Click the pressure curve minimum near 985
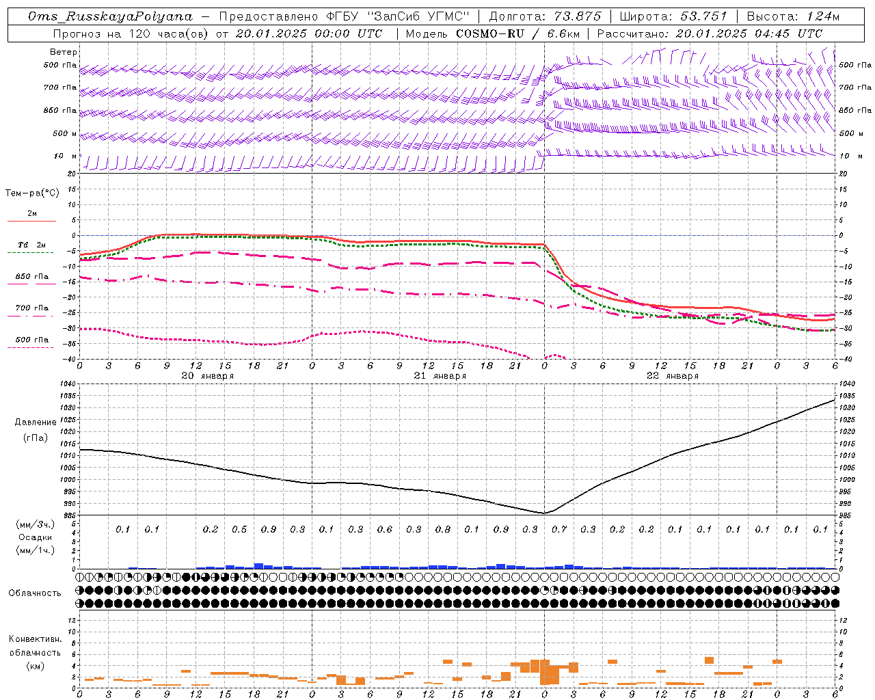This screenshot has height=700, width=875. click(545, 513)
